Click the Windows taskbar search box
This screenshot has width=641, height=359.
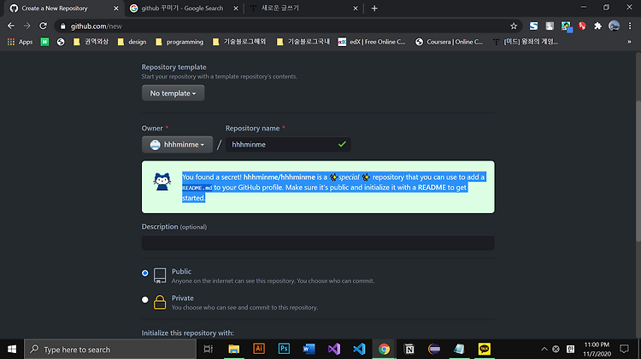click(x=110, y=350)
